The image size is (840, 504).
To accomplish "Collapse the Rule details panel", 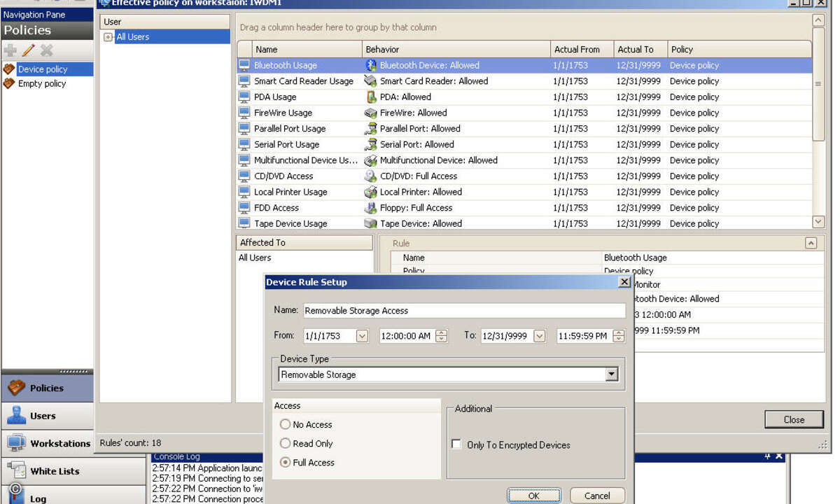I will 811,243.
